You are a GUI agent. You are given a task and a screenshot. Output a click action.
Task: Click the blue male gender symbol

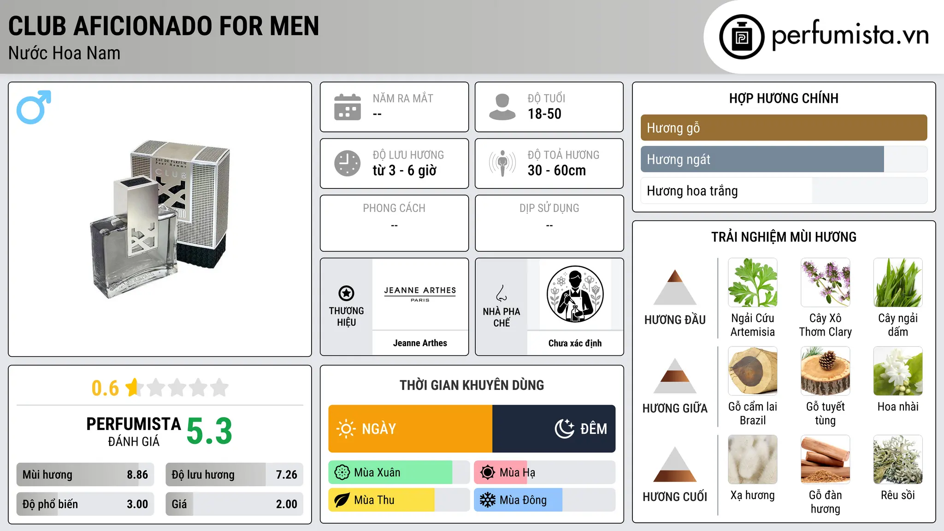(x=34, y=107)
